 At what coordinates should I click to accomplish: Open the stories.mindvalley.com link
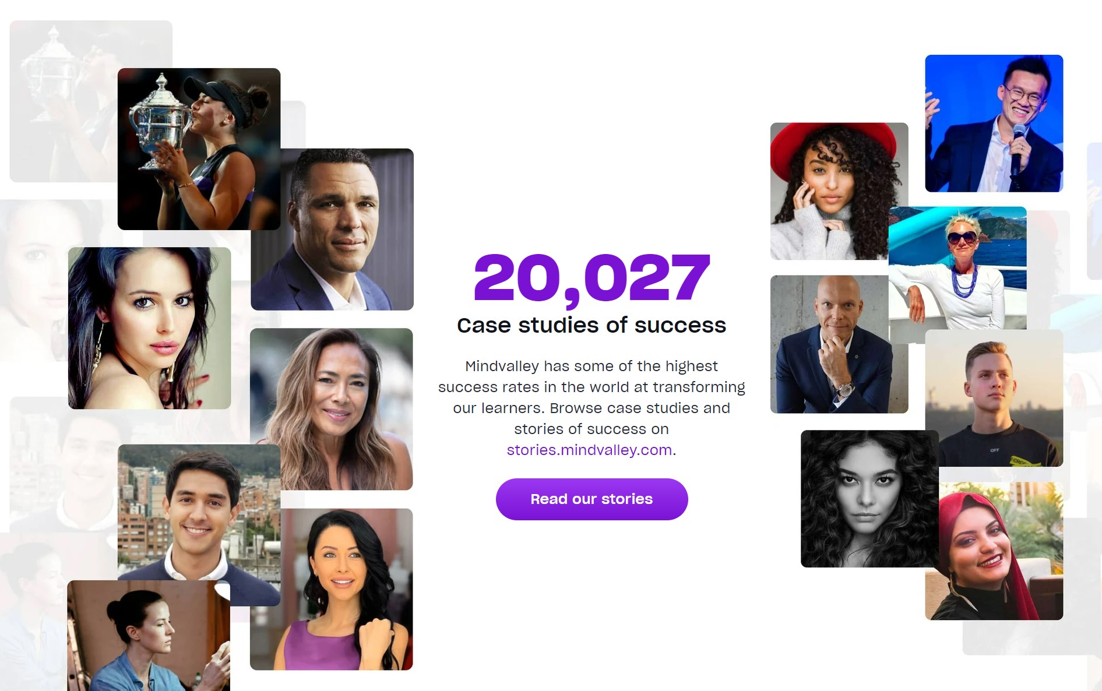click(x=589, y=450)
